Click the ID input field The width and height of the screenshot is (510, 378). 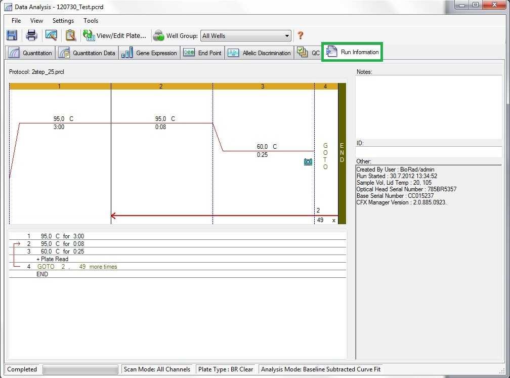coord(429,152)
